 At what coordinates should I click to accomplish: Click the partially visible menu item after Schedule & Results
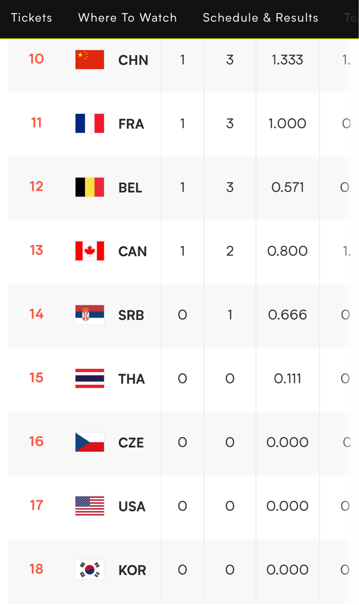point(351,18)
